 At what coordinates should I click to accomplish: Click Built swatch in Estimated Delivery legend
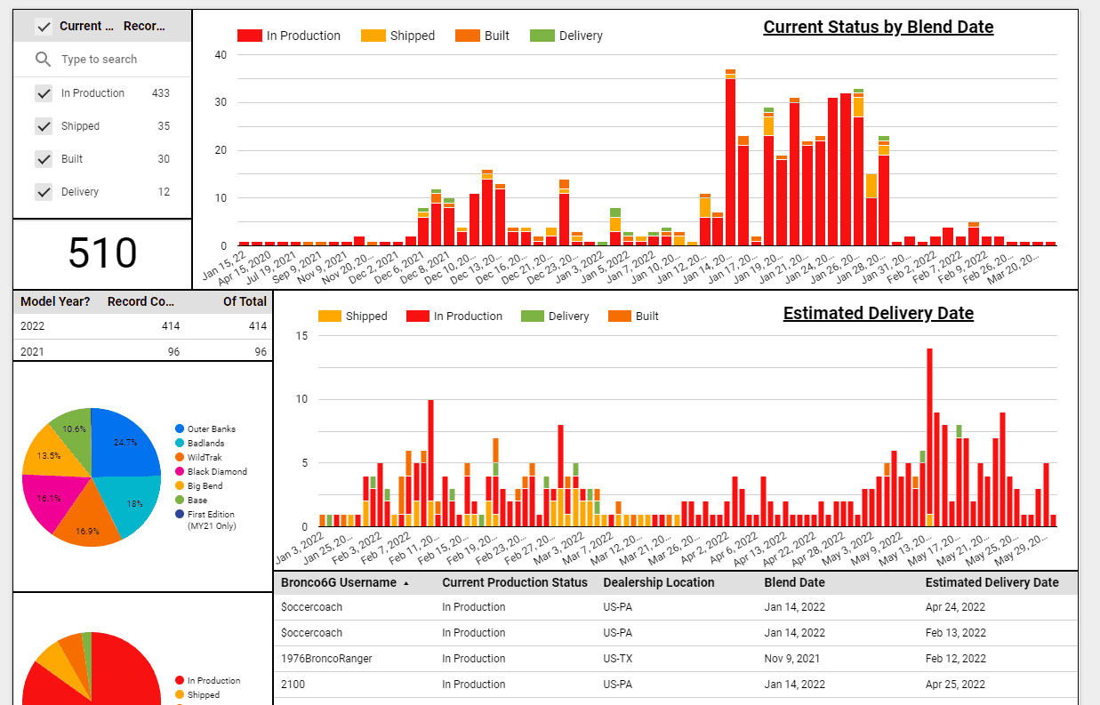(x=621, y=316)
